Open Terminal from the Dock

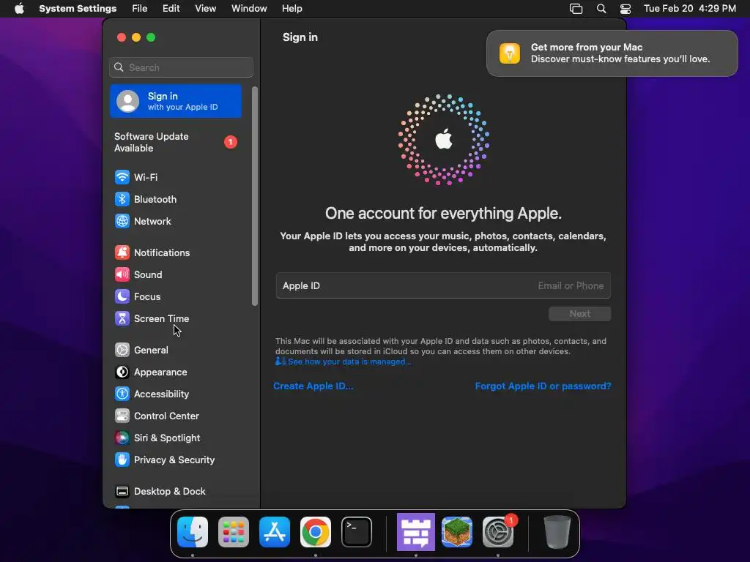pyautogui.click(x=357, y=532)
